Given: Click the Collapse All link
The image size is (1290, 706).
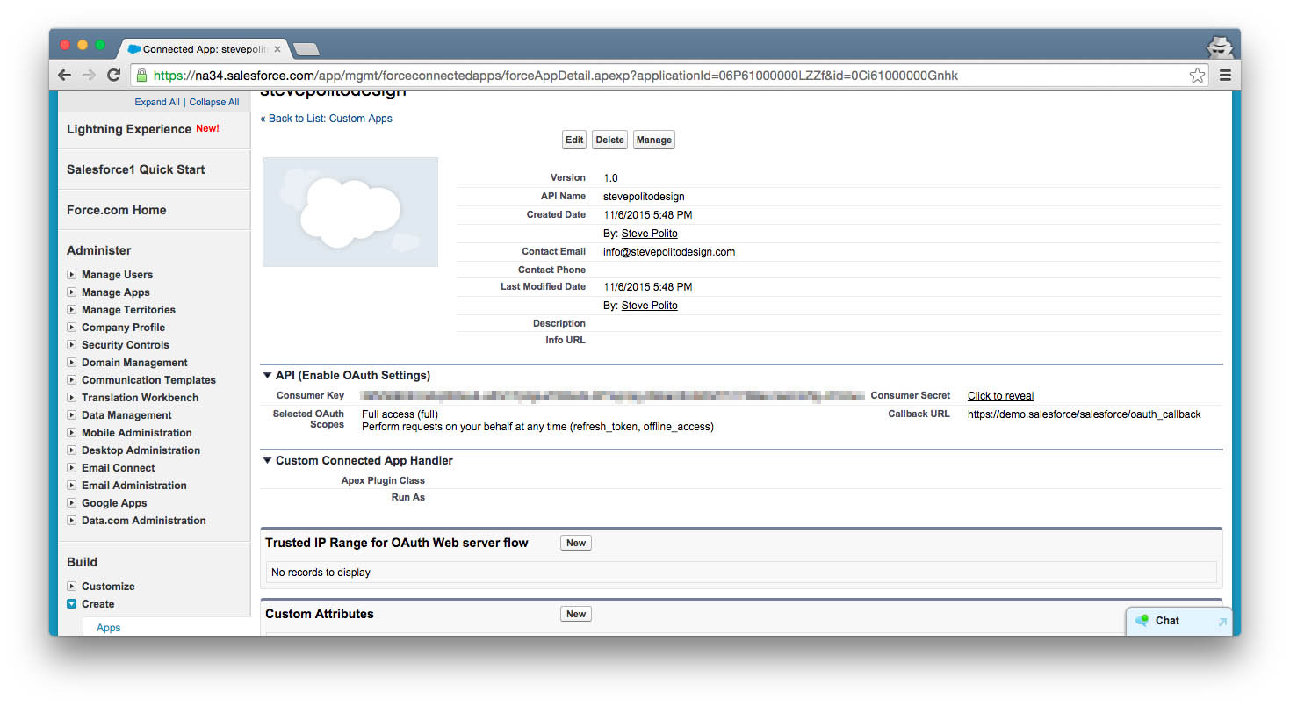Looking at the screenshot, I should click(214, 102).
